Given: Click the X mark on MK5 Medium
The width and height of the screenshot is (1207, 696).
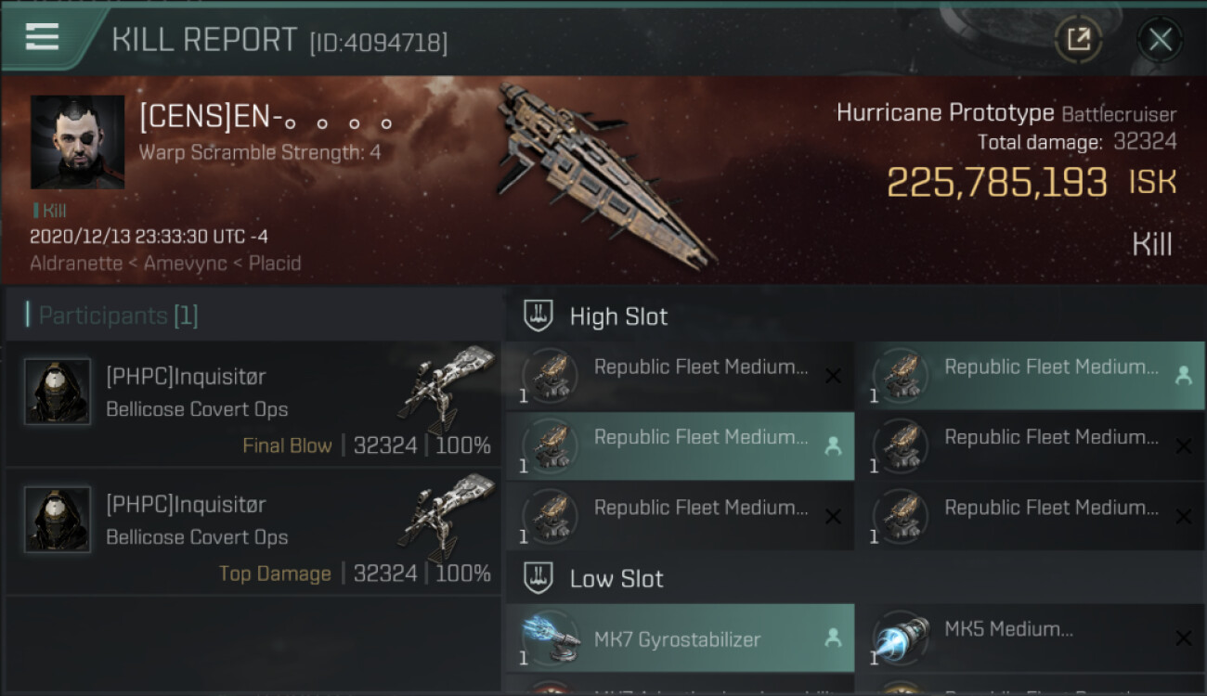Looking at the screenshot, I should tap(1183, 638).
